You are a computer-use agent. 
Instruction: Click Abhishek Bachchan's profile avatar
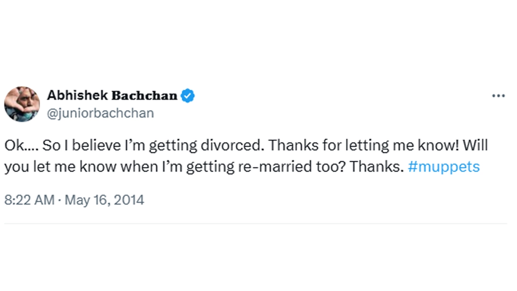pyautogui.click(x=22, y=104)
